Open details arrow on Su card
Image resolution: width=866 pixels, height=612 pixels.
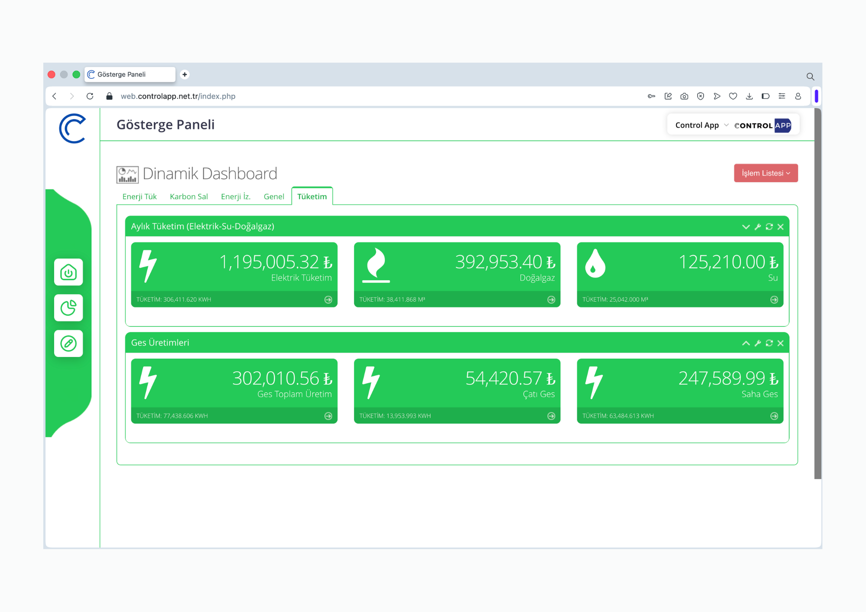click(774, 300)
